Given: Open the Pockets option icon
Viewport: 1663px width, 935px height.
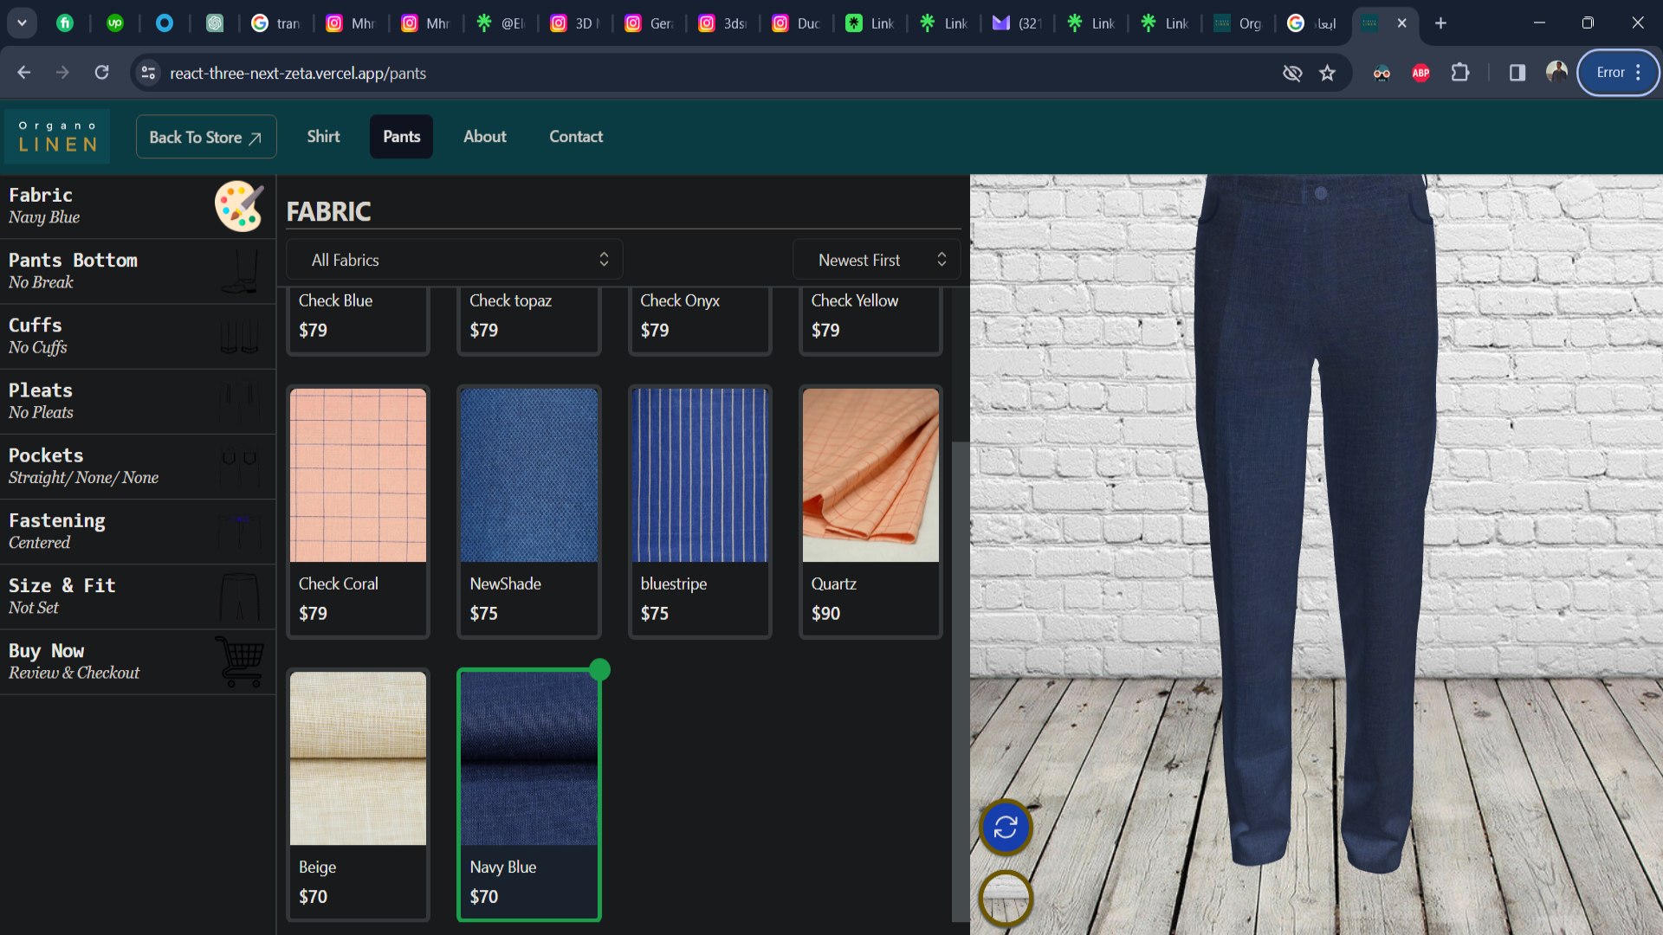Looking at the screenshot, I should tap(239, 466).
